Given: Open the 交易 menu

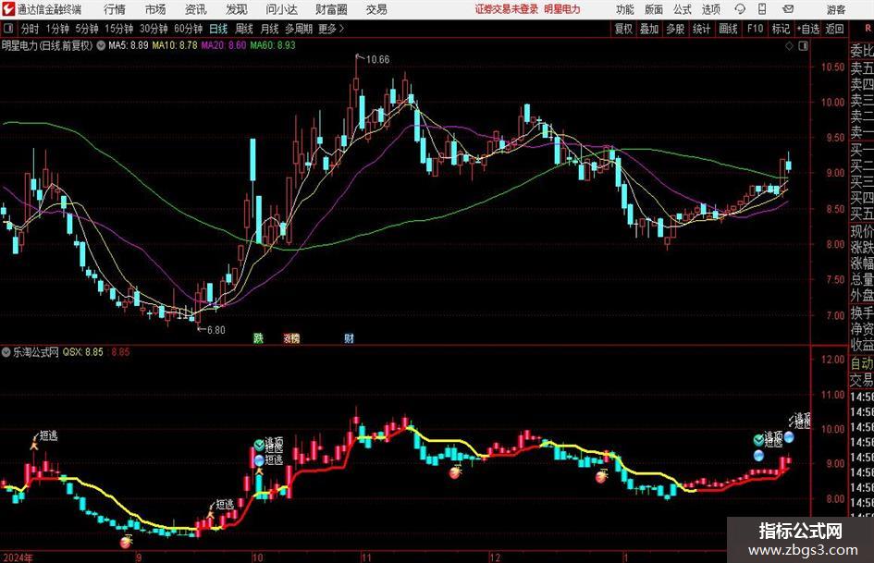Looking at the screenshot, I should click(x=376, y=9).
